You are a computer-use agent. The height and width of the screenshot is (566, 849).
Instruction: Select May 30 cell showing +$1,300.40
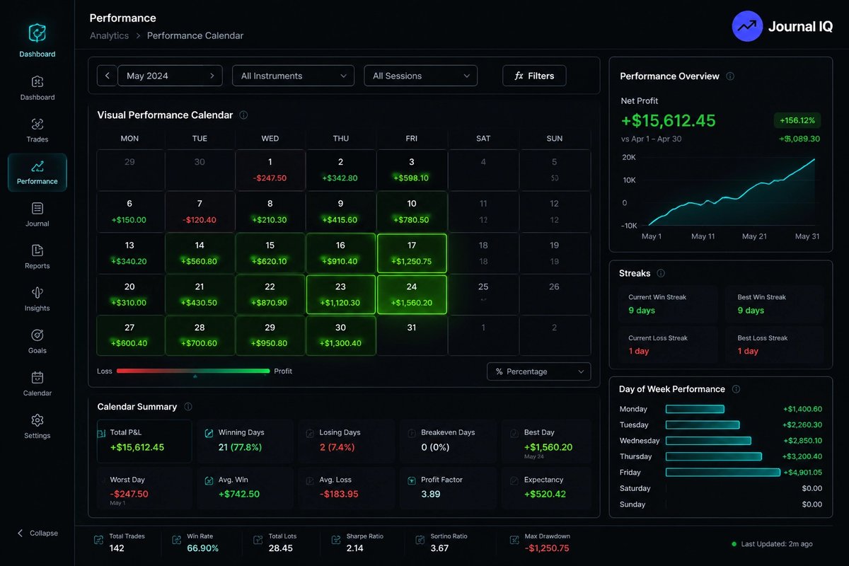[341, 335]
